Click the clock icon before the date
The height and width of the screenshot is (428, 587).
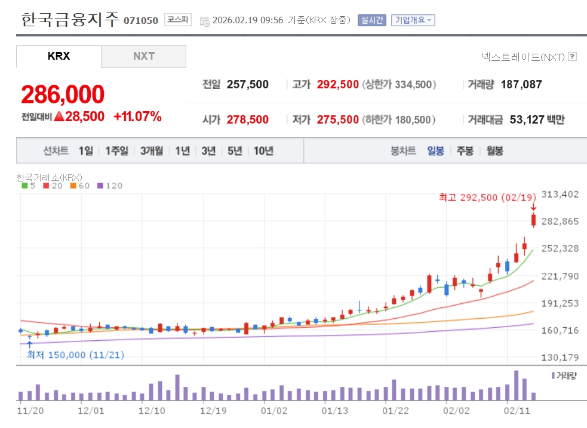tap(205, 21)
